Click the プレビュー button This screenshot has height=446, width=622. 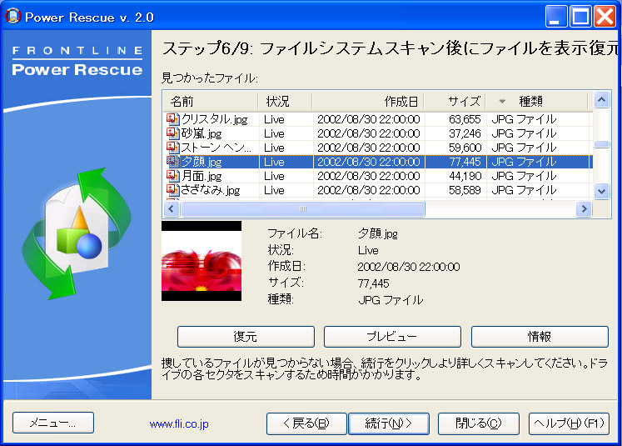pos(392,337)
